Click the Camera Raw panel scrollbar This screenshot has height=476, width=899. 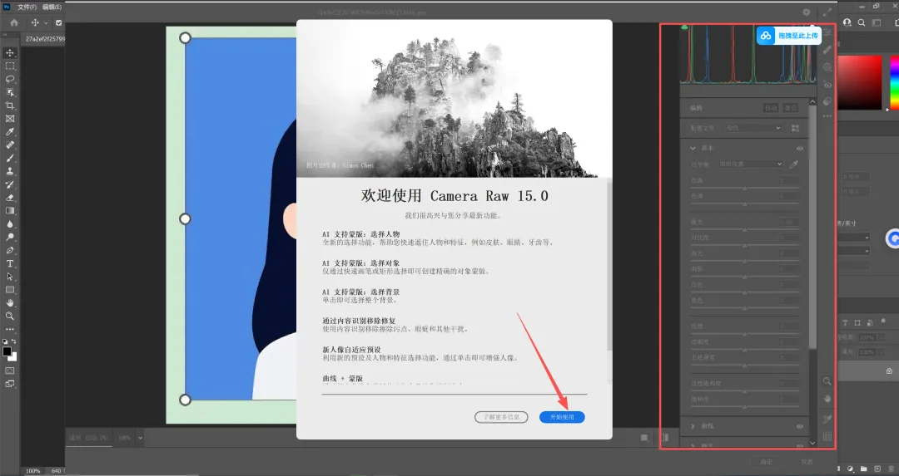812,226
